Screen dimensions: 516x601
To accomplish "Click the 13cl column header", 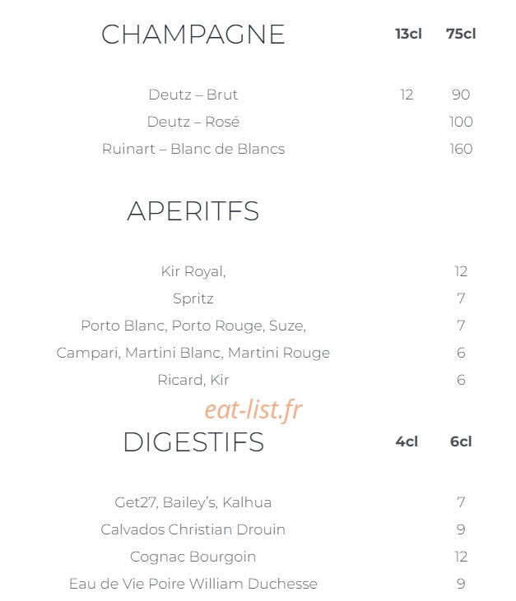I will coord(408,34).
